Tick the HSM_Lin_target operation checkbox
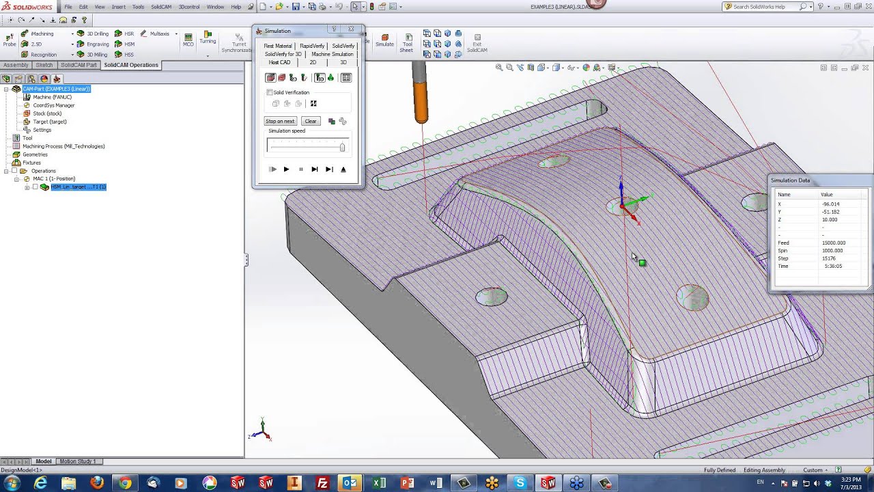Image resolution: width=874 pixels, height=492 pixels. click(35, 187)
